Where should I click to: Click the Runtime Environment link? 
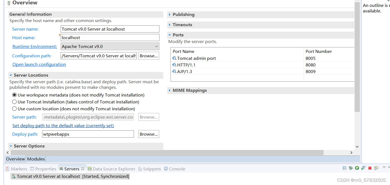point(35,47)
